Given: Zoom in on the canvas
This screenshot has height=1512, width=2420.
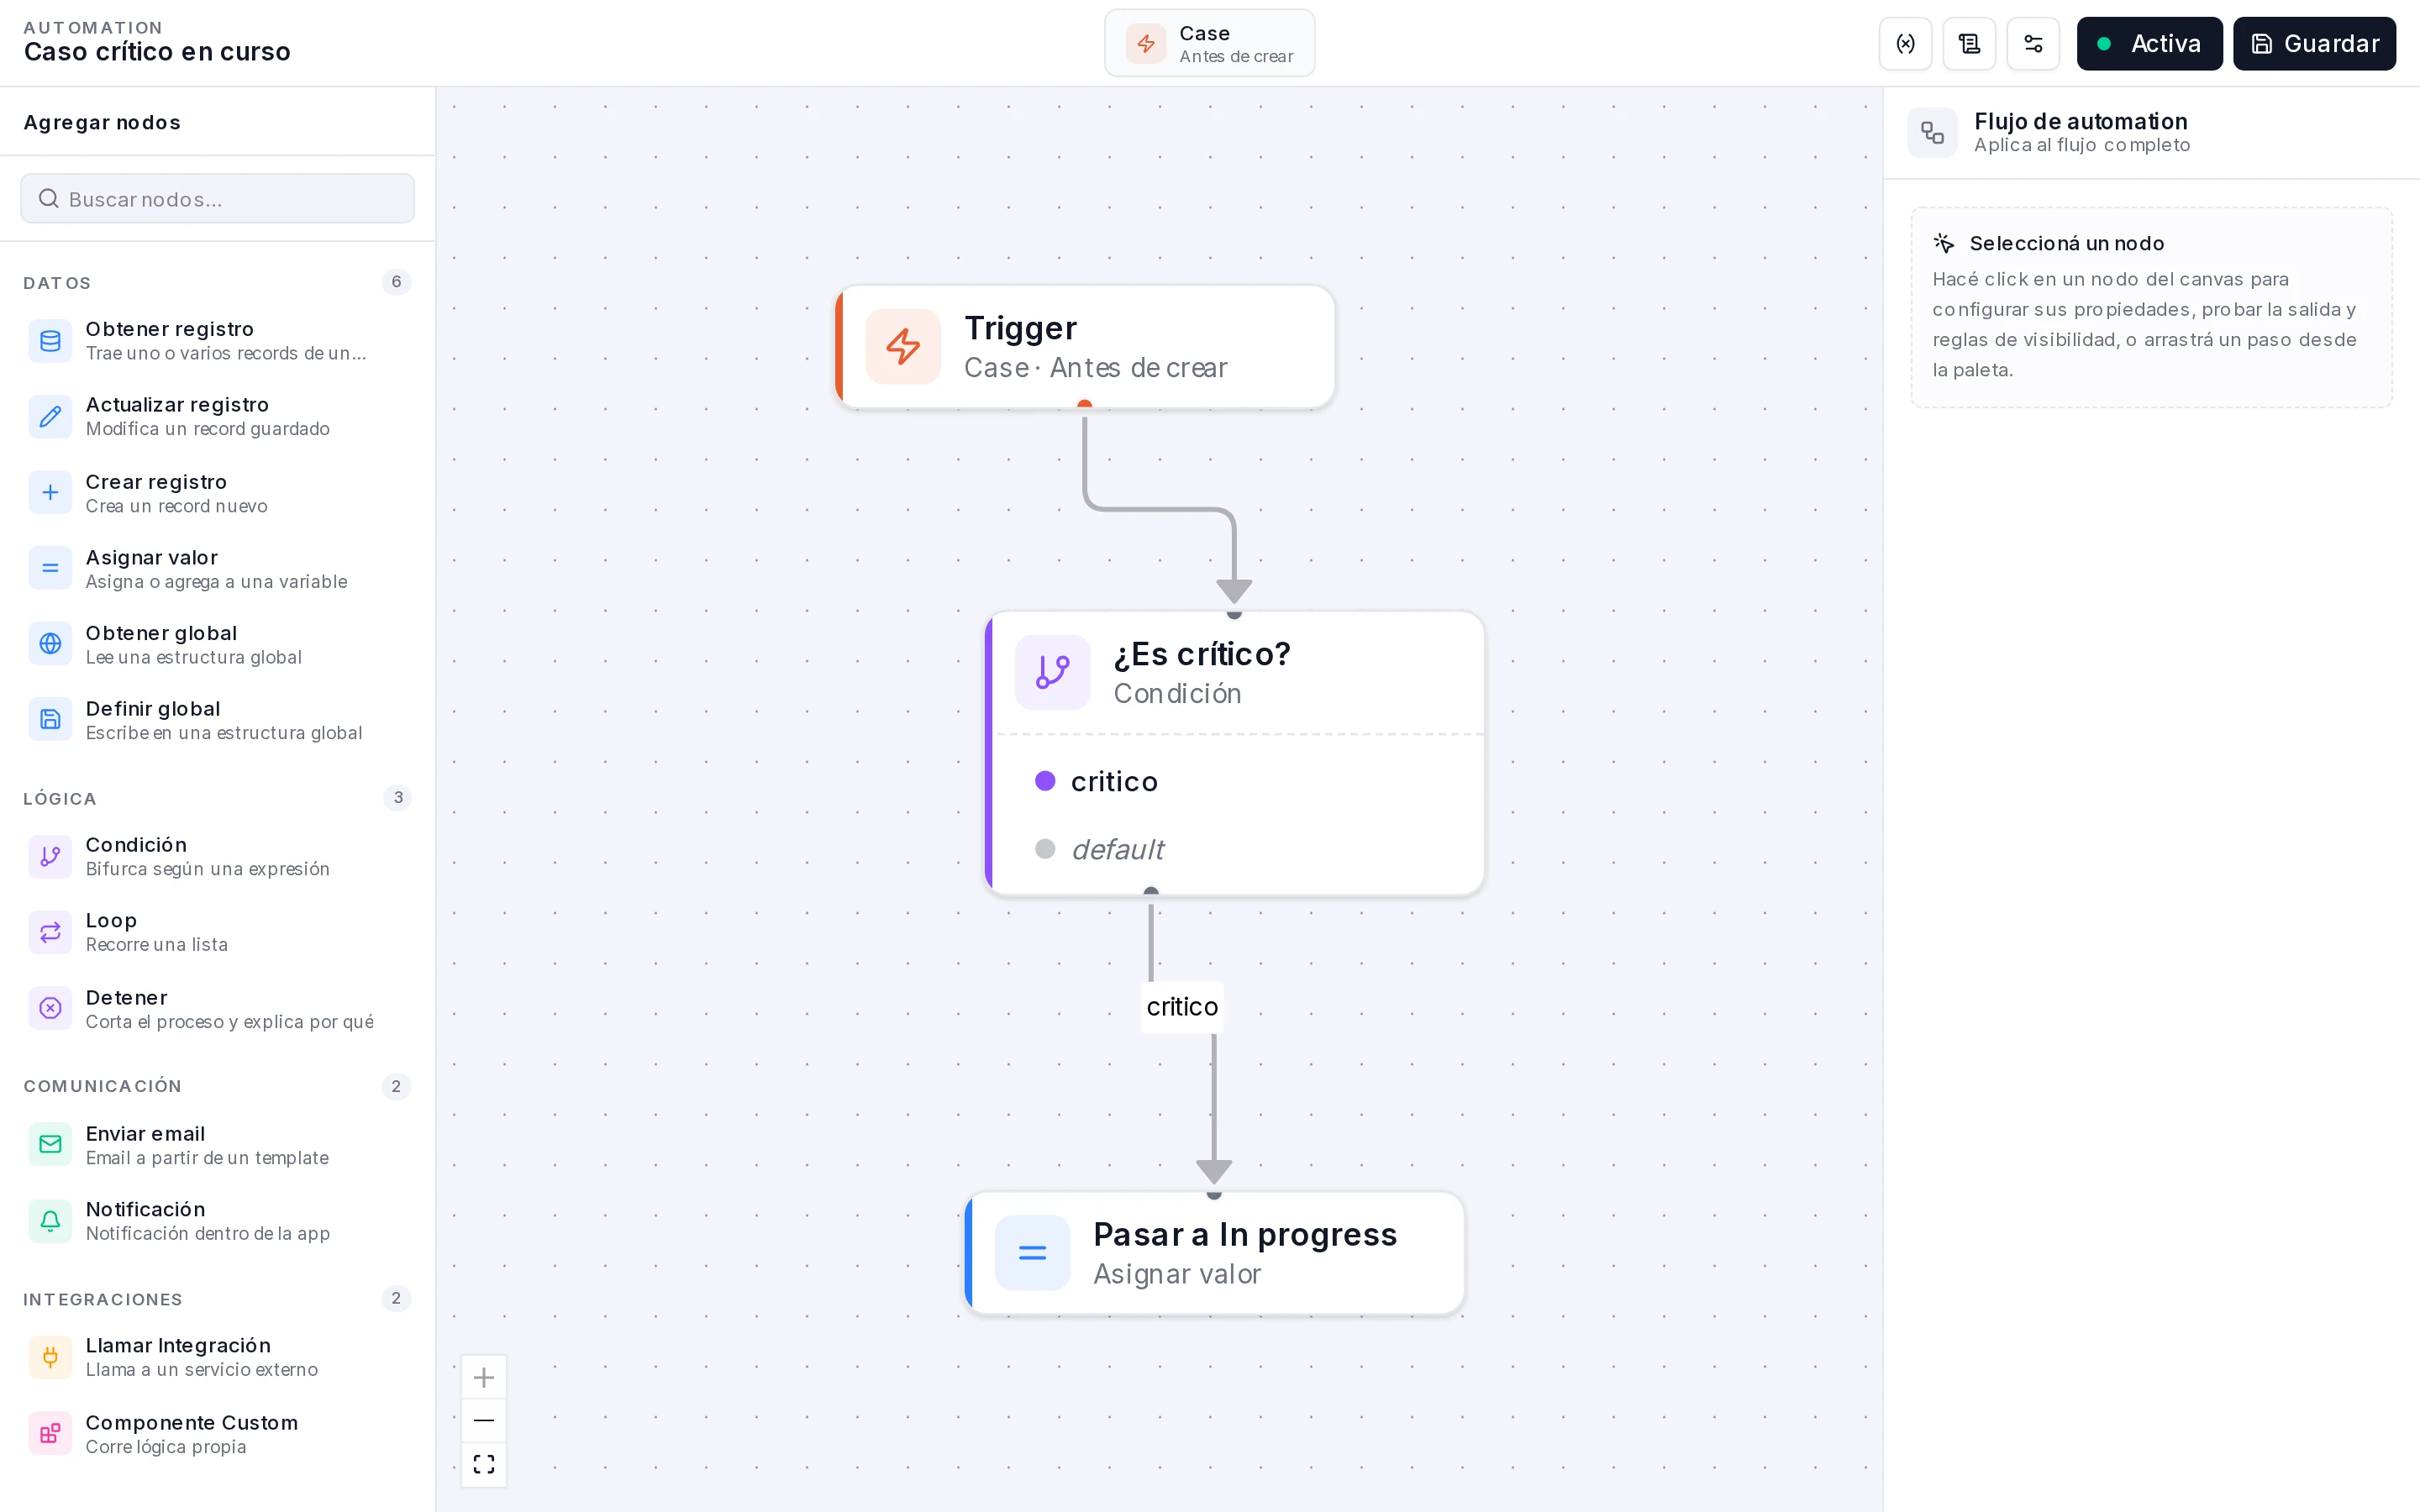Looking at the screenshot, I should point(484,1378).
